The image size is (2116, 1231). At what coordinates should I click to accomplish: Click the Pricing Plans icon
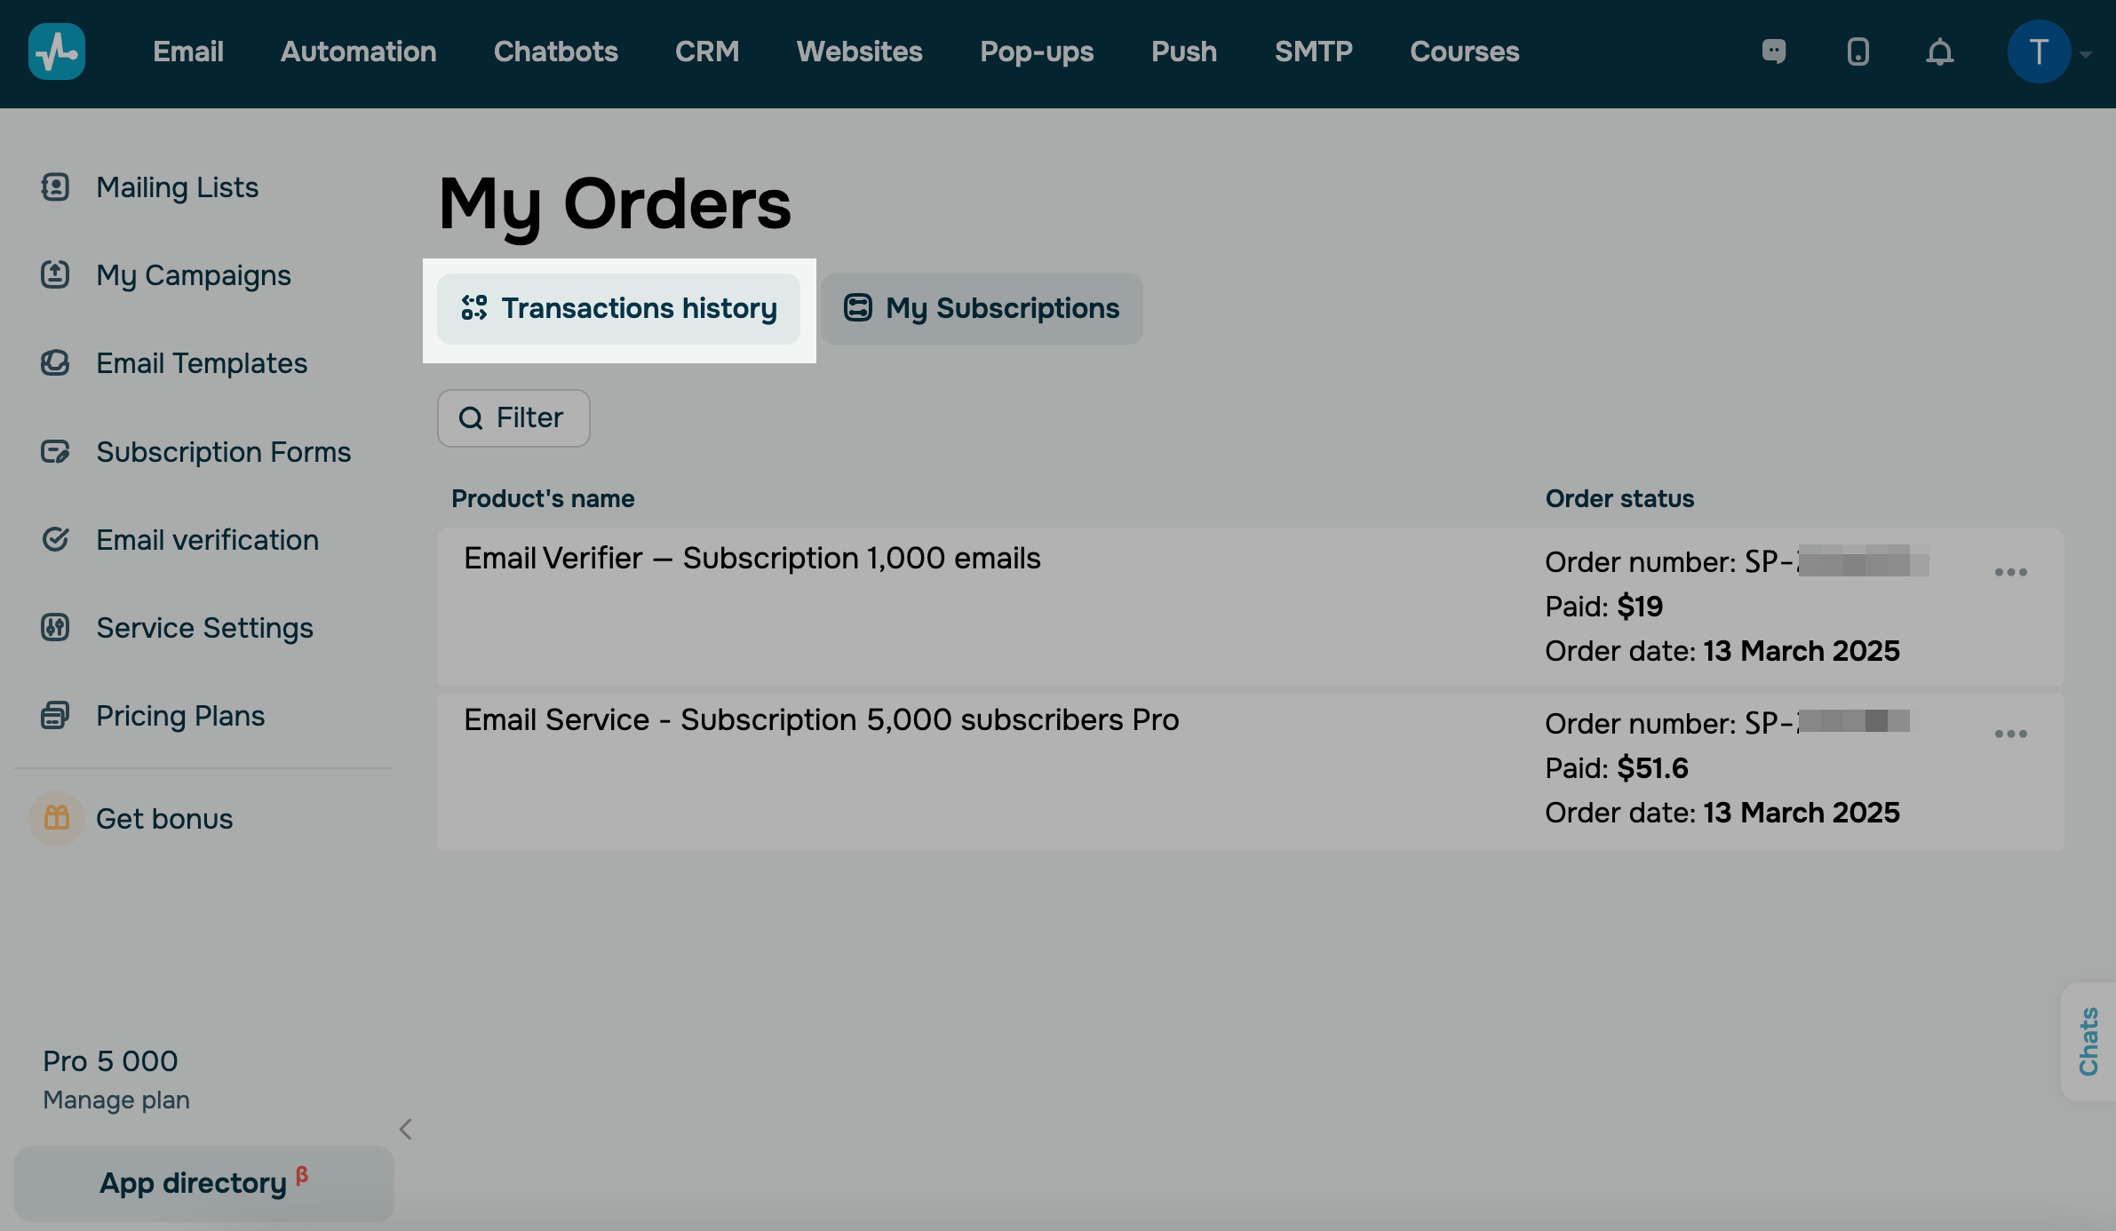(55, 715)
